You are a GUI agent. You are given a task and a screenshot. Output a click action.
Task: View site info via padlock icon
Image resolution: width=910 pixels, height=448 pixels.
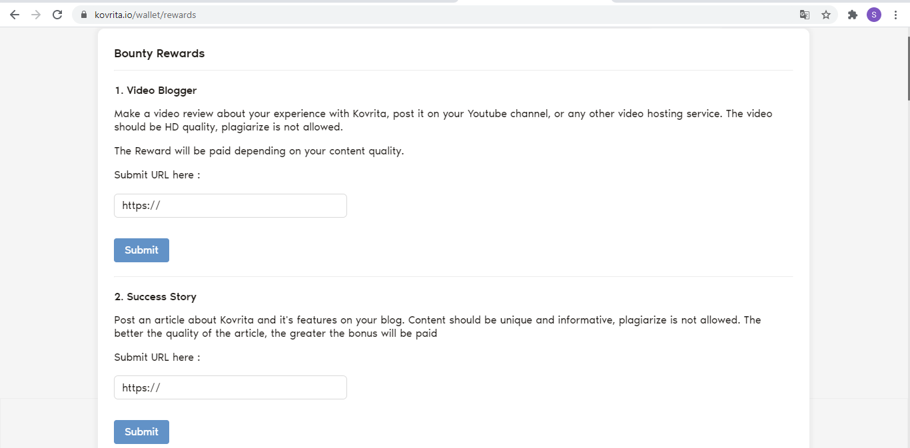click(83, 15)
